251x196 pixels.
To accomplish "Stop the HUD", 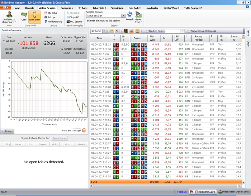I will 73,17.
